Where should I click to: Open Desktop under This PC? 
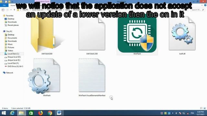(x=11, y=35)
